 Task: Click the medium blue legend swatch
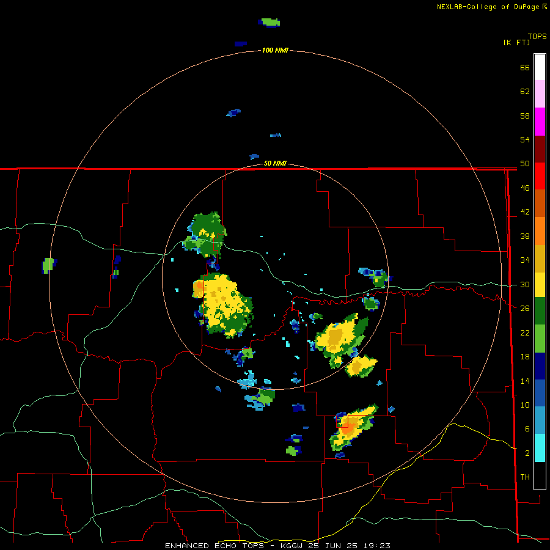click(540, 393)
